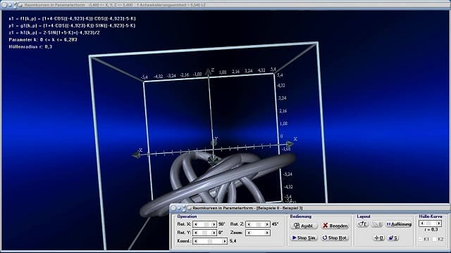This screenshot has height=253, width=451.
Task: Click Rot. X slider left arrow
Action: pos(196,224)
